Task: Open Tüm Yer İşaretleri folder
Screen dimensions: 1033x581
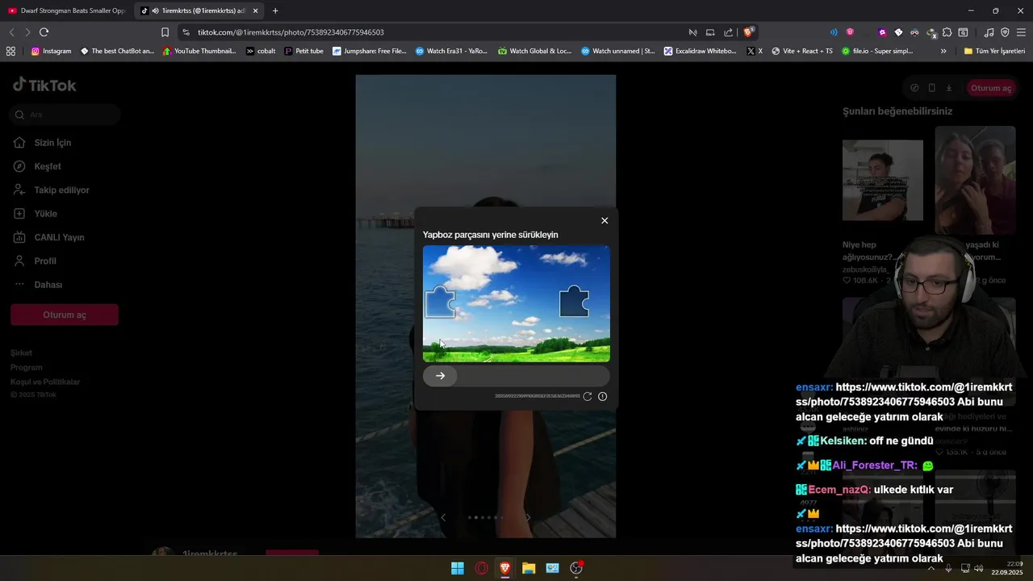Action: [994, 51]
